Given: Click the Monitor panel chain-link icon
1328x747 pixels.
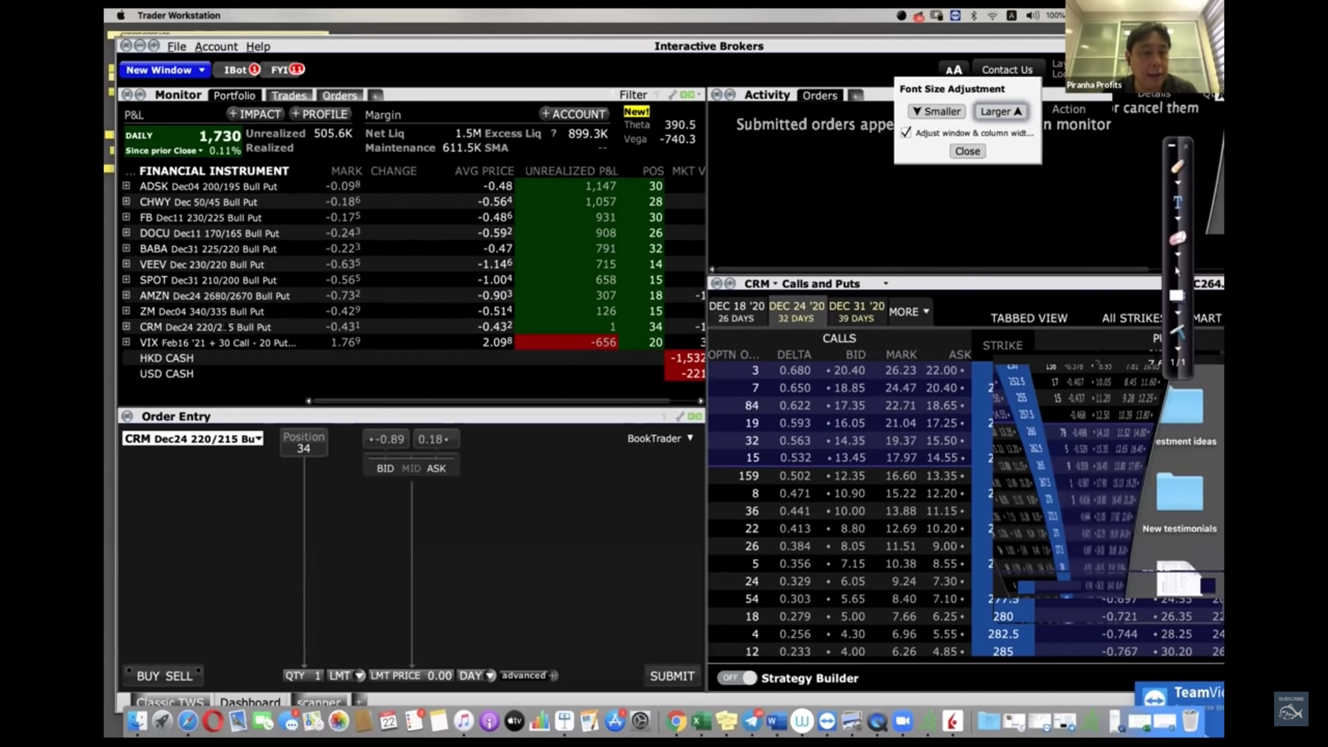Looking at the screenshot, I should tap(688, 95).
